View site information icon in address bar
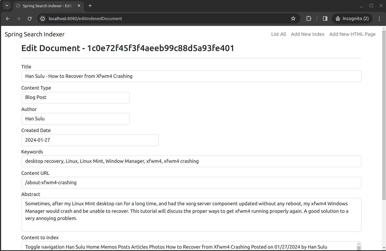 tap(43, 18)
